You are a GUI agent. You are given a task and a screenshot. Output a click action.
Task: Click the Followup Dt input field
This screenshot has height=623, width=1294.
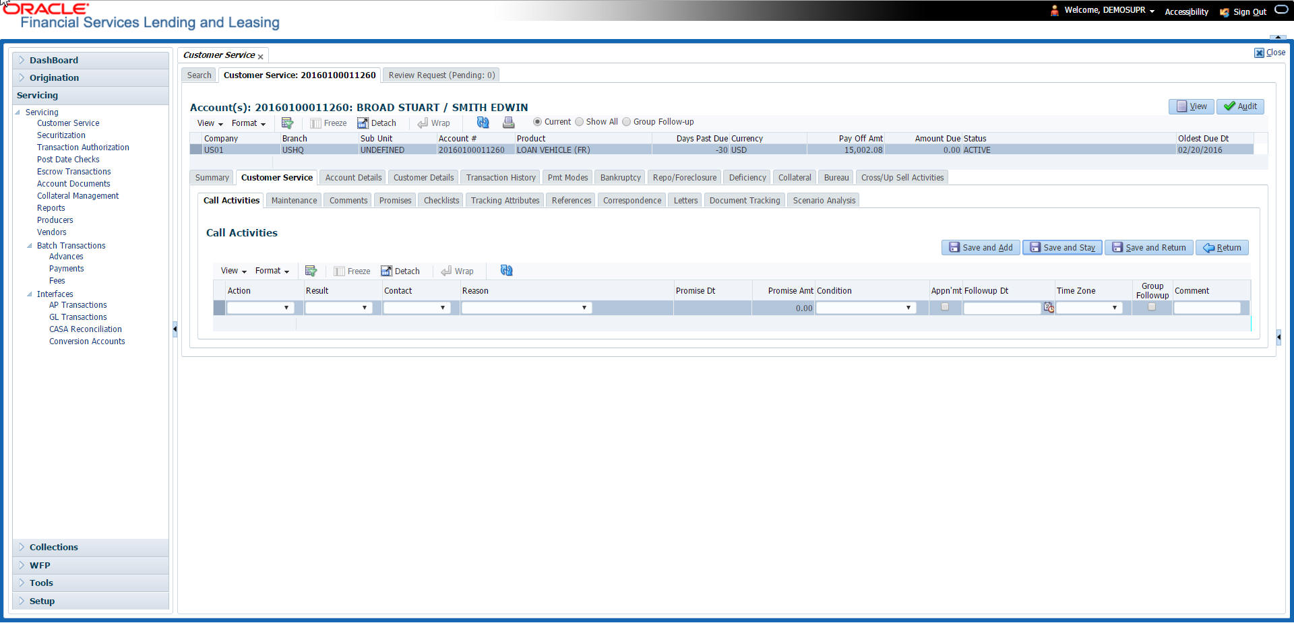tap(1002, 308)
